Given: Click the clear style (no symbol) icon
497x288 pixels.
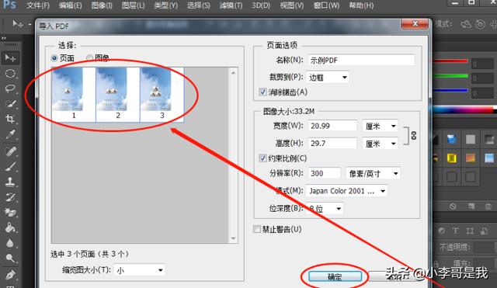Looking at the screenshot, I should 453,206.
